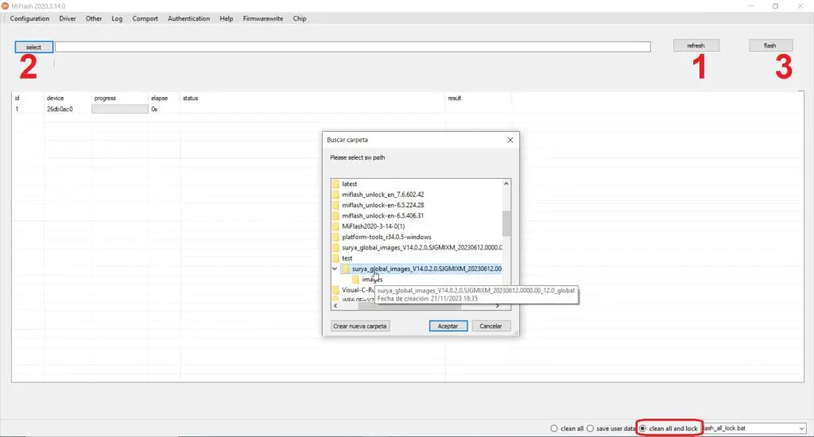
Task: Click the refresh button
Action: coord(696,45)
